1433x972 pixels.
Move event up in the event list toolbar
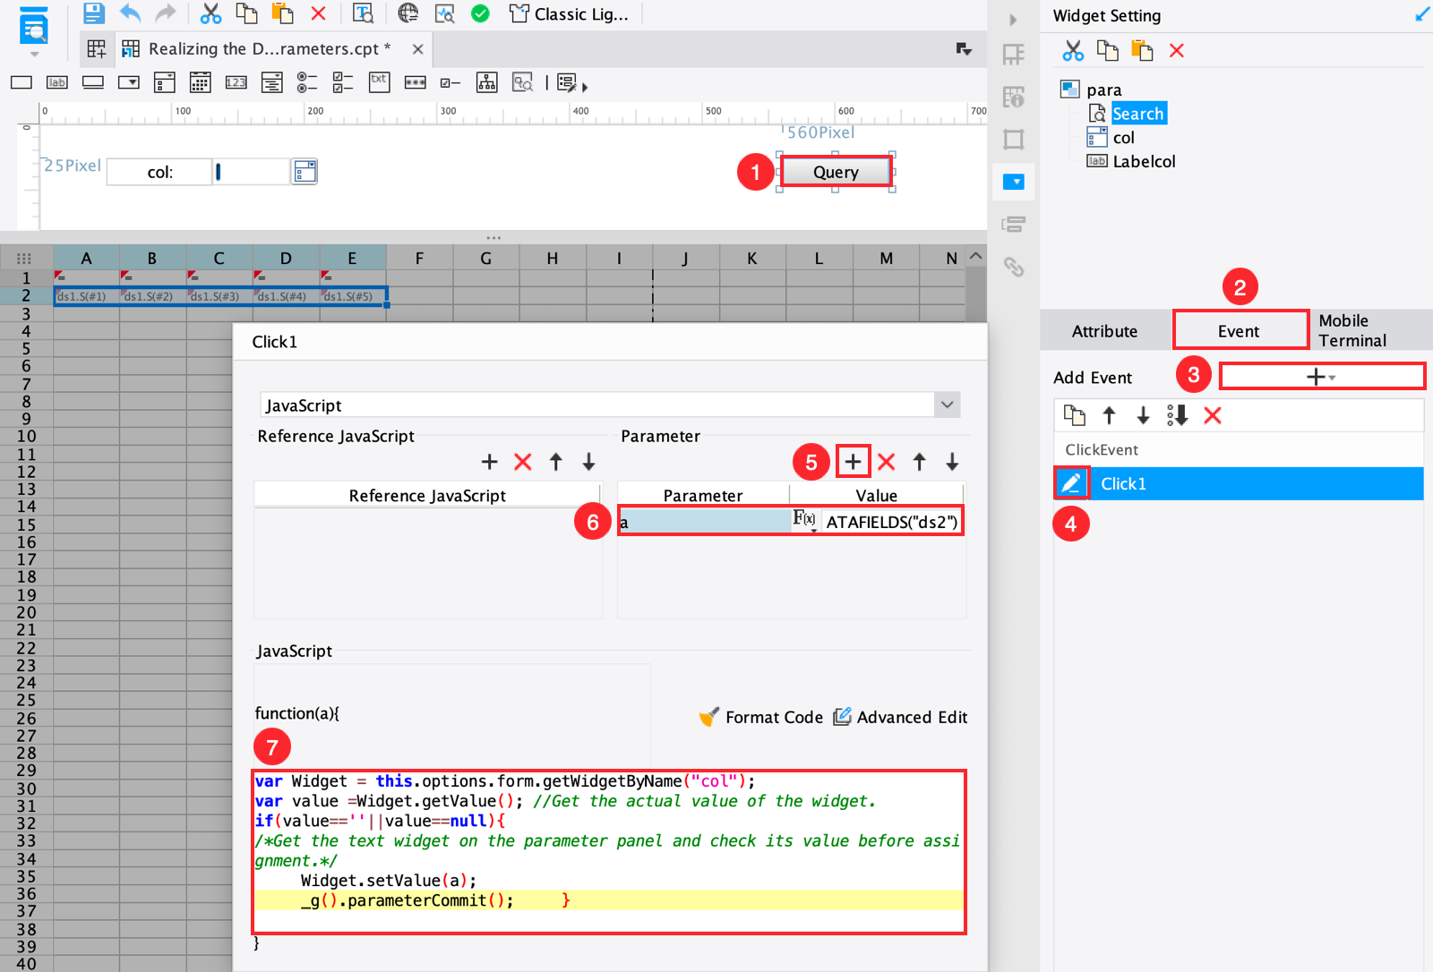pyautogui.click(x=1109, y=415)
